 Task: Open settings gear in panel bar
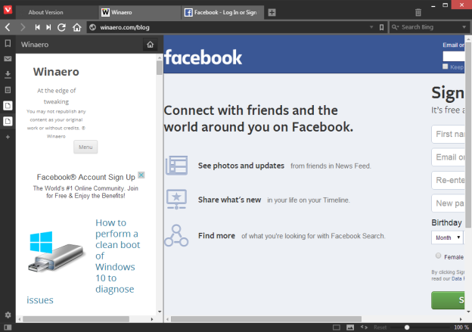[x=8, y=314]
